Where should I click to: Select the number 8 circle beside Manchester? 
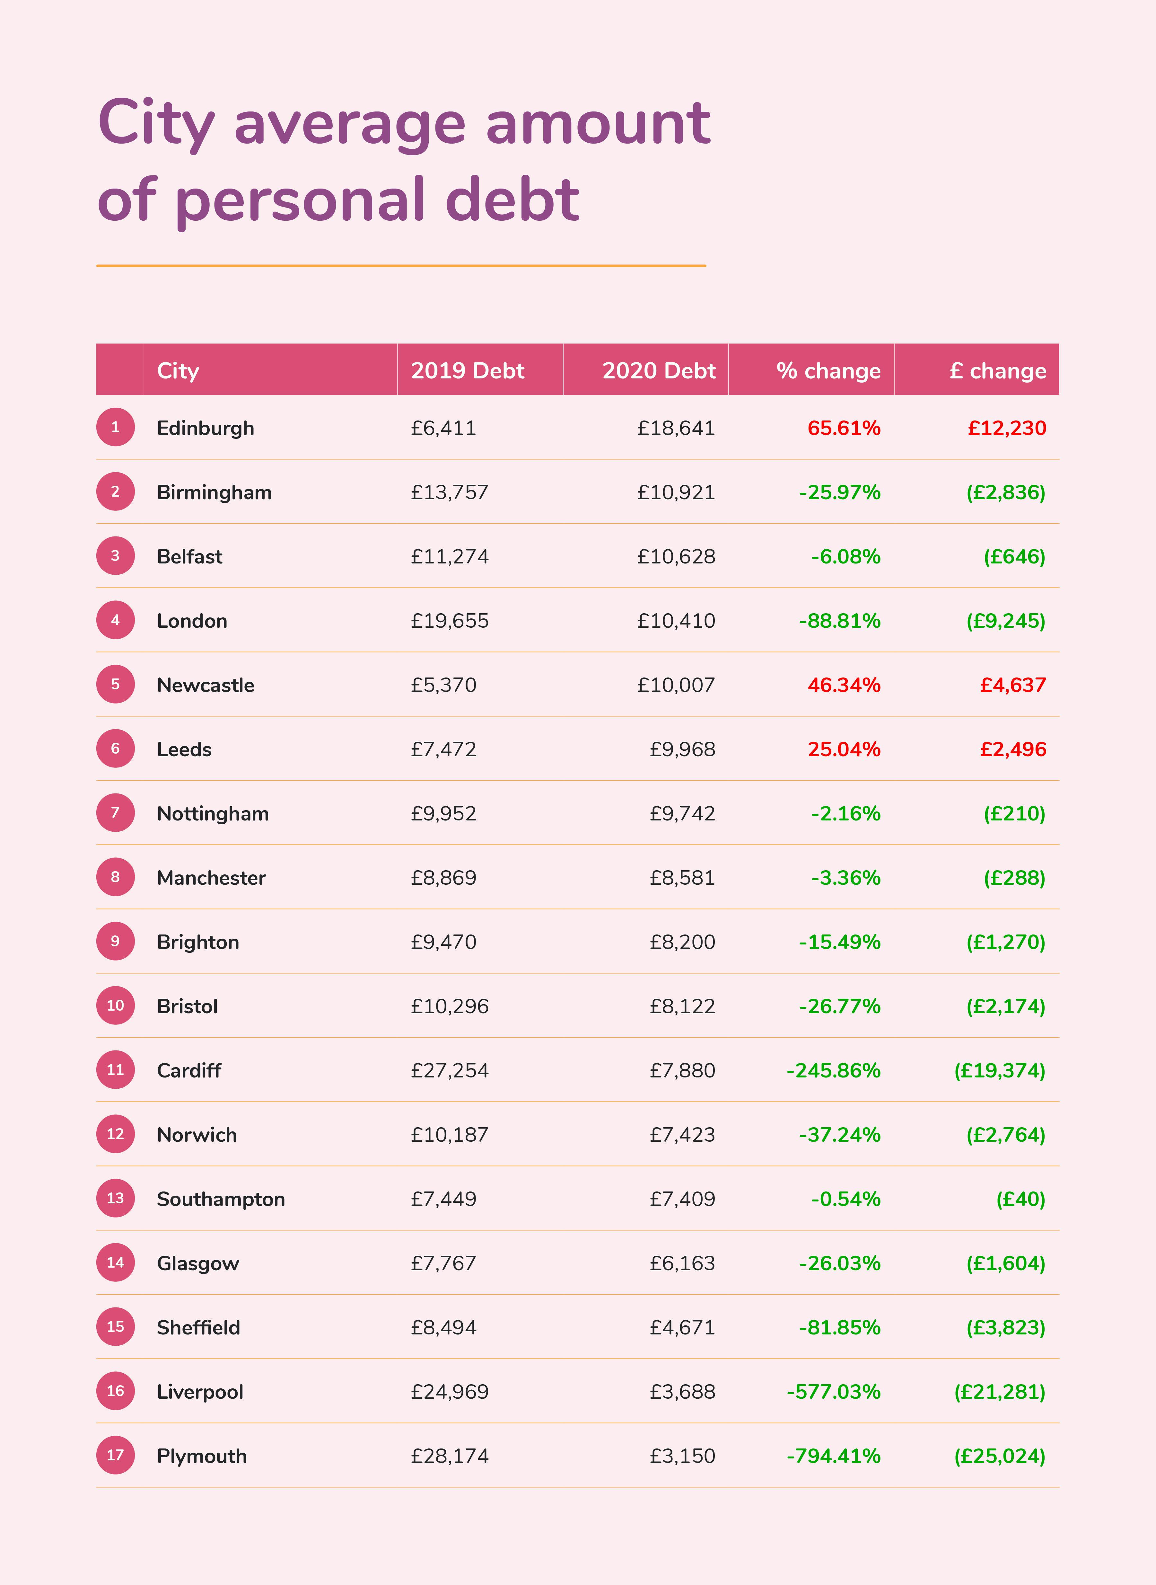[x=116, y=877]
